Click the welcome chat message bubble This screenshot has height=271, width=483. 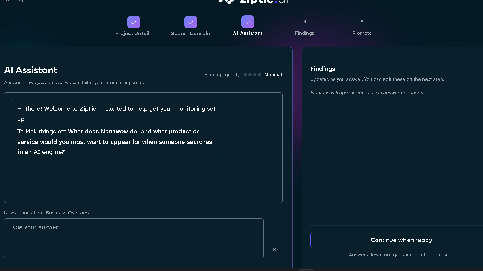pyautogui.click(x=117, y=130)
